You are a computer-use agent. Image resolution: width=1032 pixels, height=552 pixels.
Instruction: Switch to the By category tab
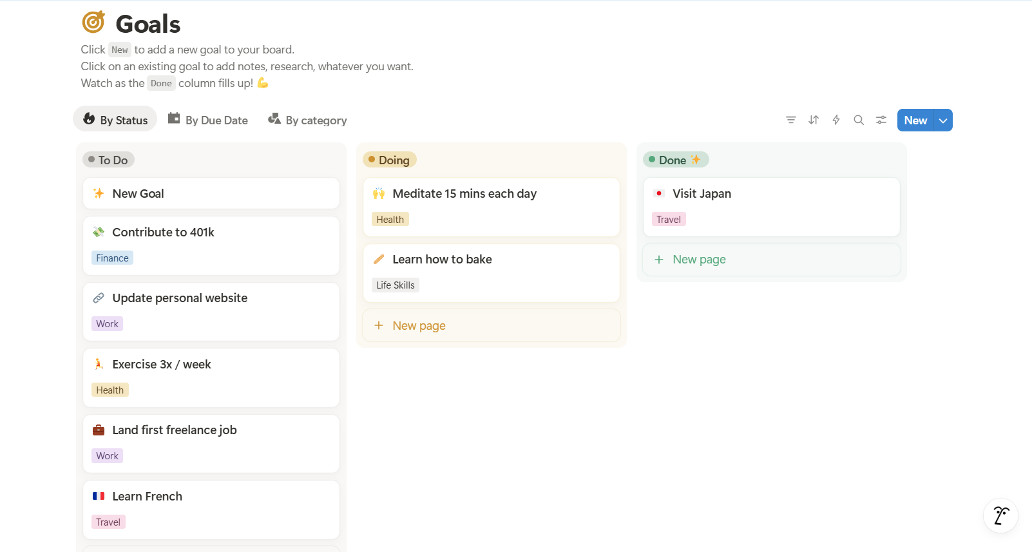pyautogui.click(x=307, y=120)
